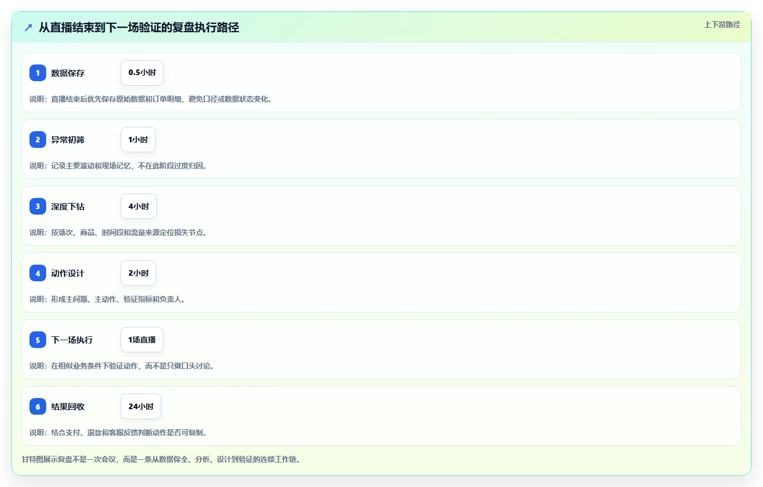Click the 上下游路径 label in header

click(722, 24)
